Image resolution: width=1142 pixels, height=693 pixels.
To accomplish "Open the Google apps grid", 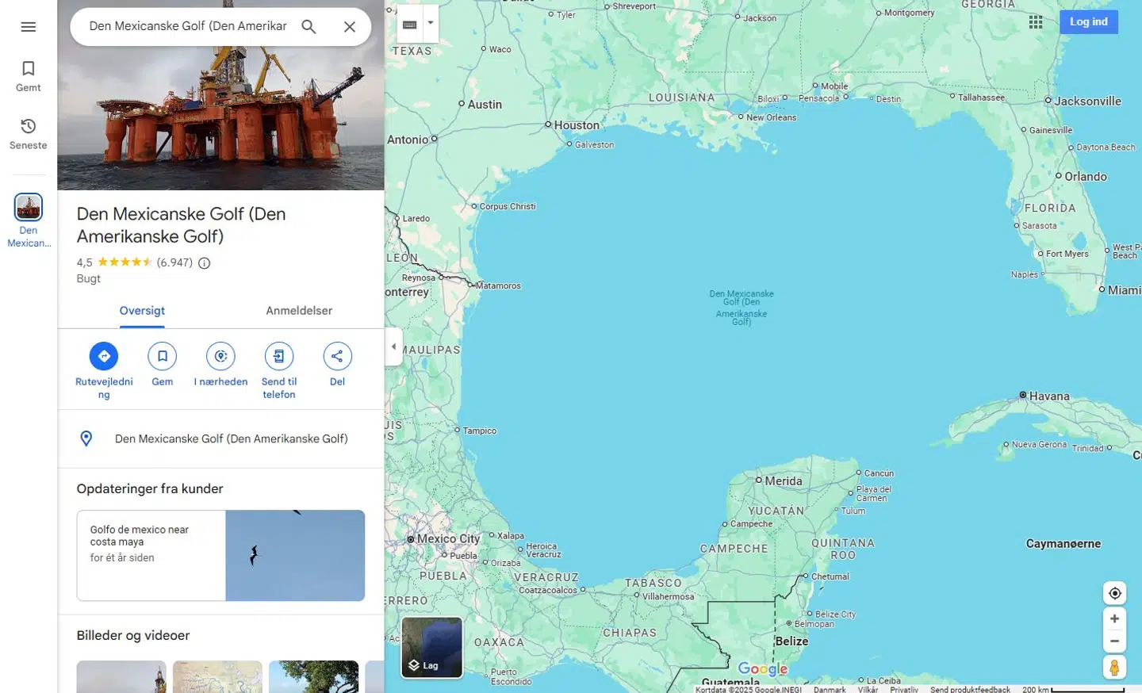I will (x=1036, y=22).
